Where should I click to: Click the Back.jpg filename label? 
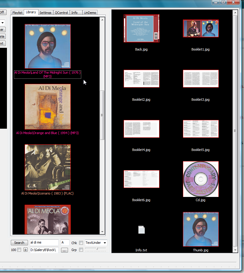(141, 49)
